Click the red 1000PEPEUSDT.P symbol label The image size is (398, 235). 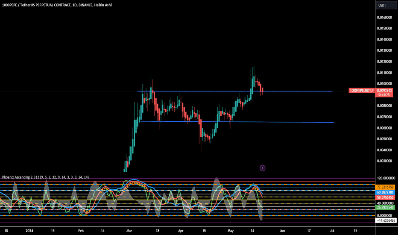point(361,91)
